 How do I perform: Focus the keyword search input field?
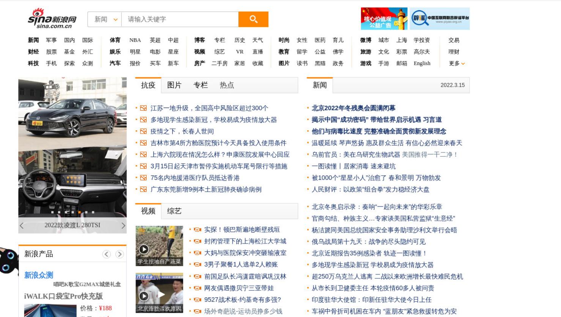(x=180, y=19)
